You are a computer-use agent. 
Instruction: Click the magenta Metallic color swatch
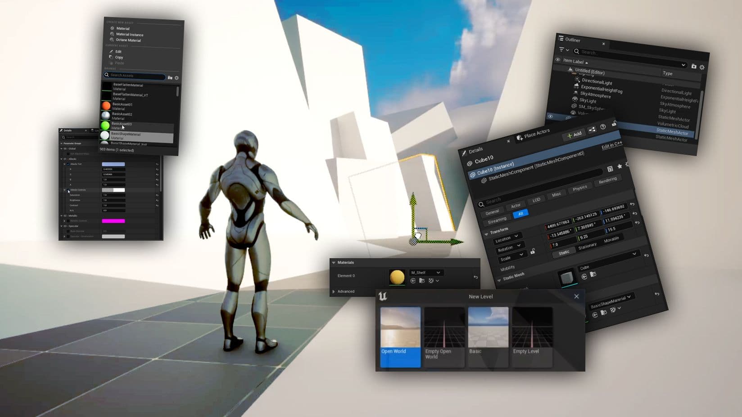(113, 221)
